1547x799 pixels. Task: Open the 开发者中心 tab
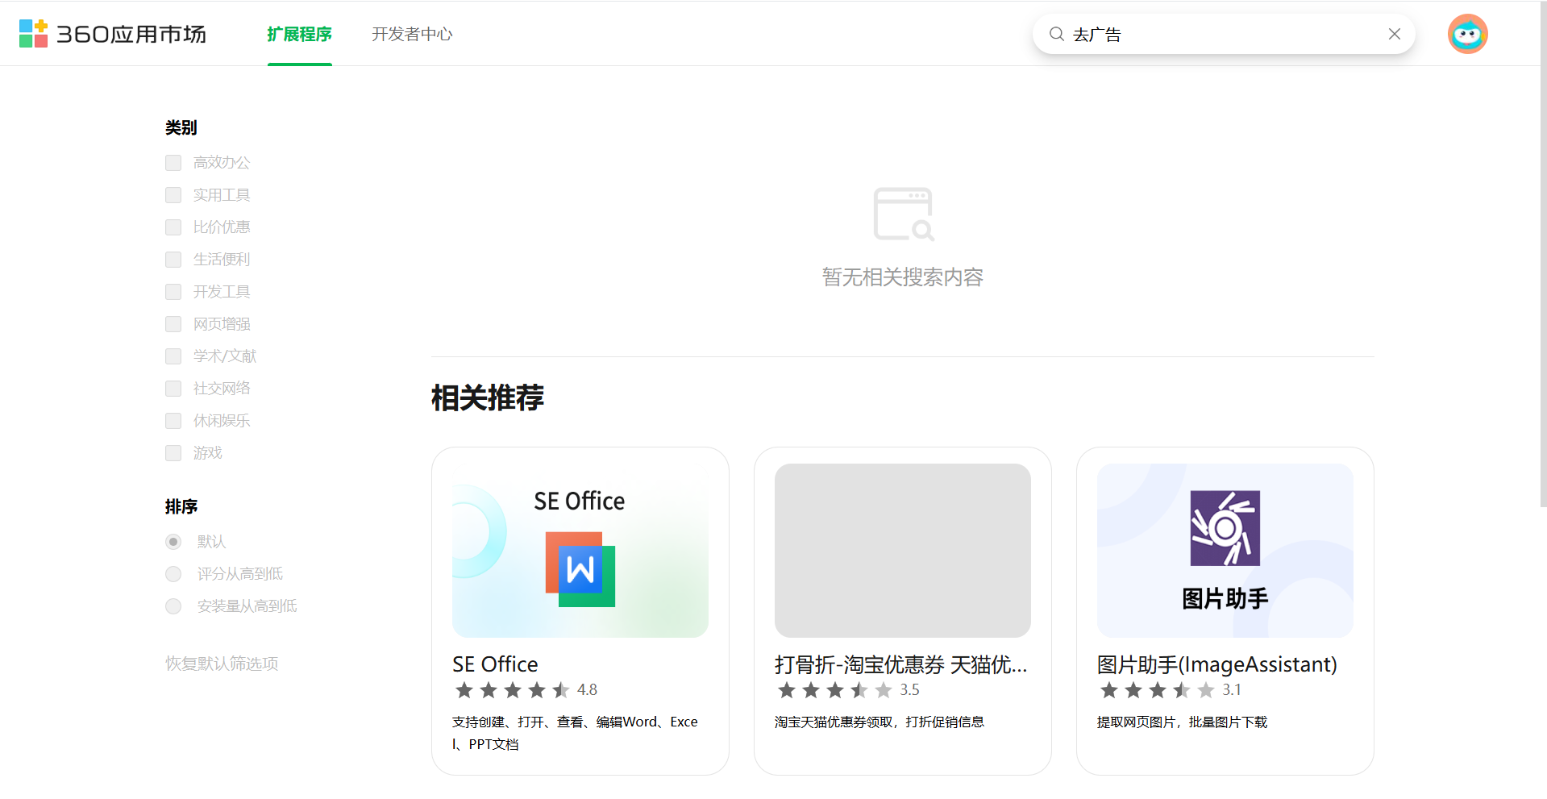[x=412, y=34]
